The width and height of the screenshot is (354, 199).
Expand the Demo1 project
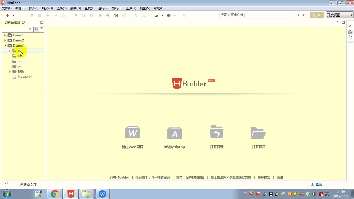pyautogui.click(x=5, y=35)
